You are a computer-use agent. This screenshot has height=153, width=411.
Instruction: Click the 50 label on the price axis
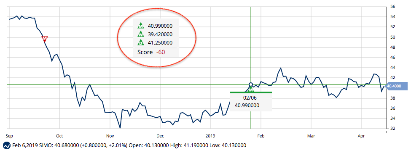(392, 37)
